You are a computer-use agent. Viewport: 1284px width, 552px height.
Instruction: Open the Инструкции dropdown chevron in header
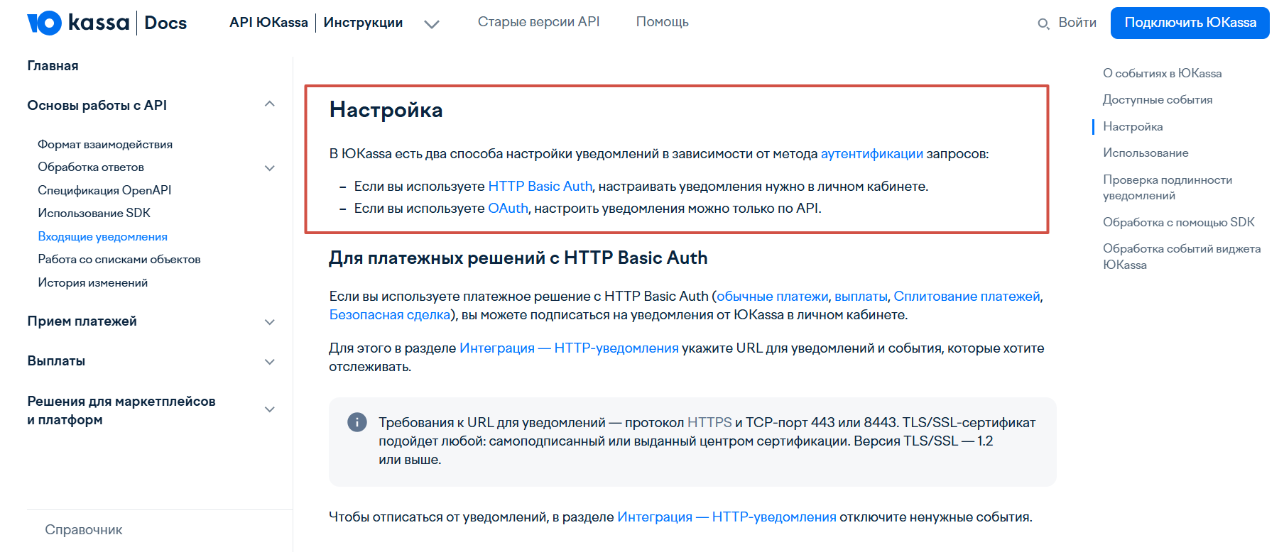point(431,24)
